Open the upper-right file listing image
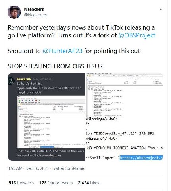This screenshot has height=191, width=171. 125,95
